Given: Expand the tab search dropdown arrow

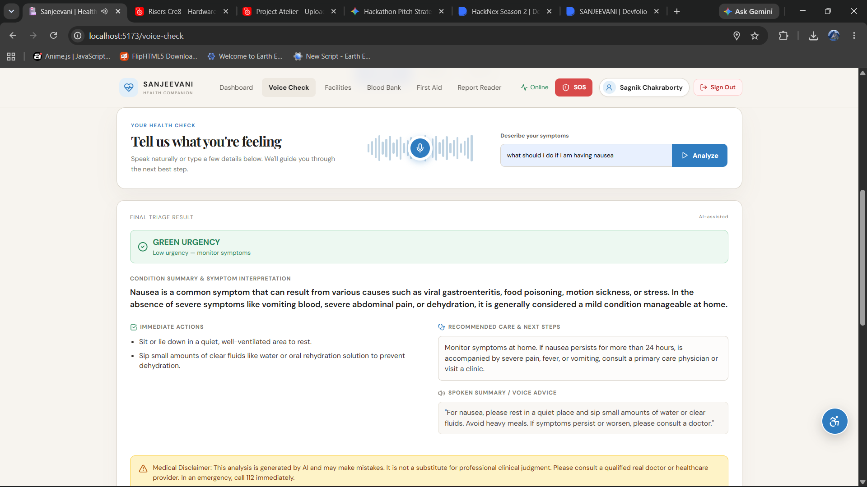Looking at the screenshot, I should click(11, 11).
